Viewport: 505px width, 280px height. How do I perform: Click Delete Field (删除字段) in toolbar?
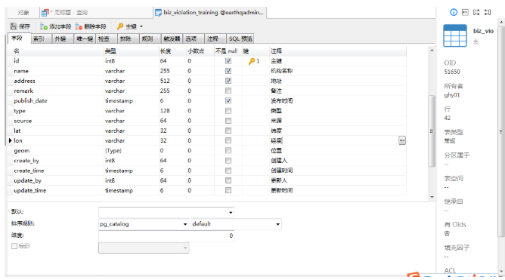[x=91, y=26]
